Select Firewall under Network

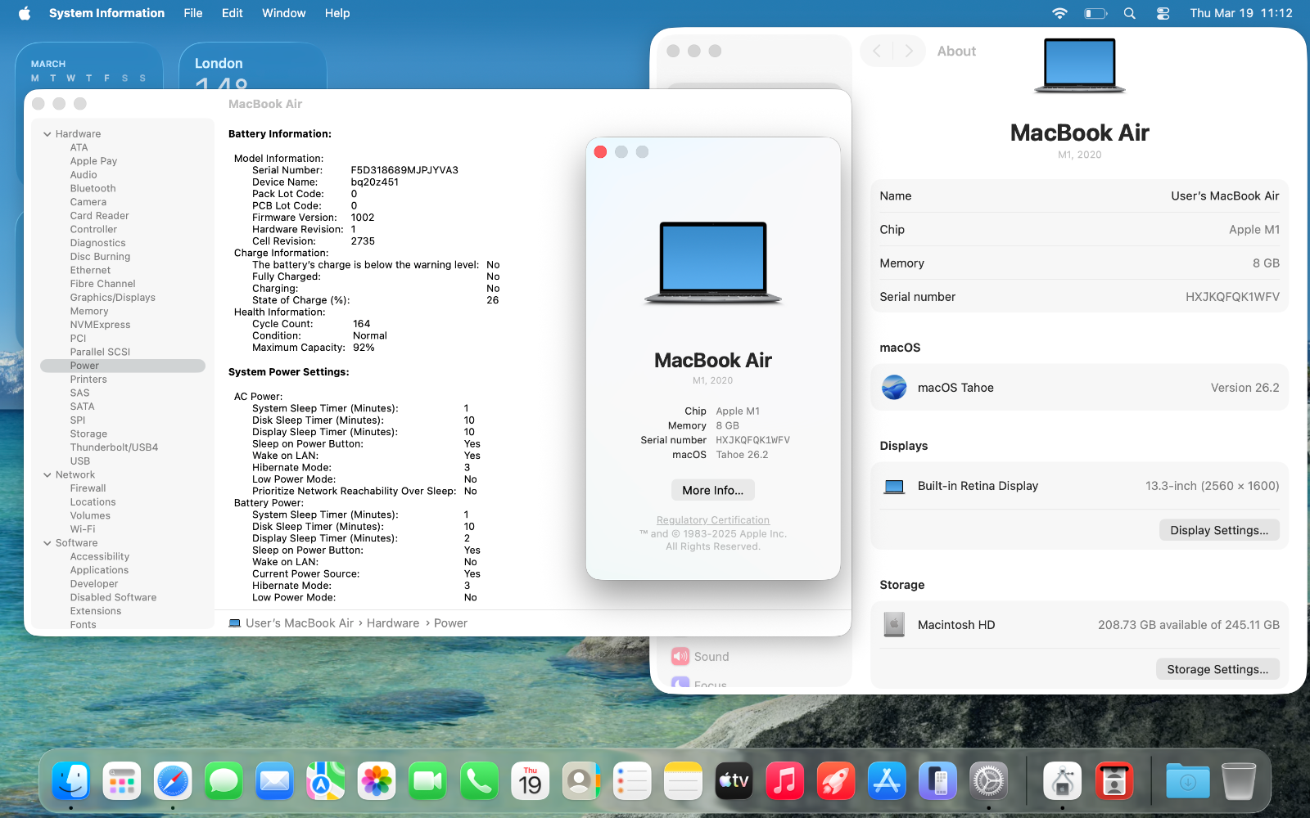pos(88,488)
